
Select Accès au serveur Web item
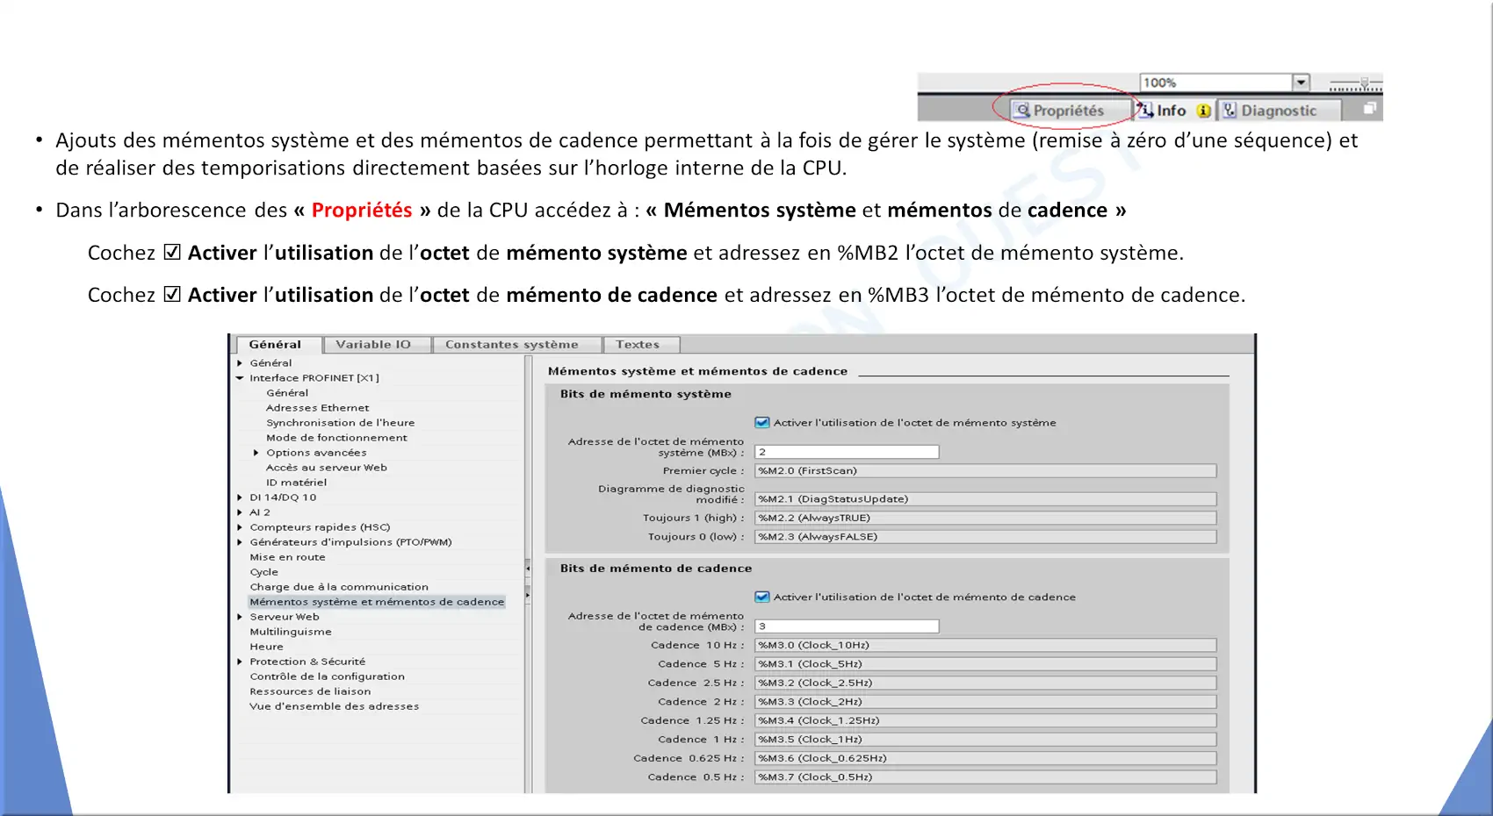pos(327,468)
